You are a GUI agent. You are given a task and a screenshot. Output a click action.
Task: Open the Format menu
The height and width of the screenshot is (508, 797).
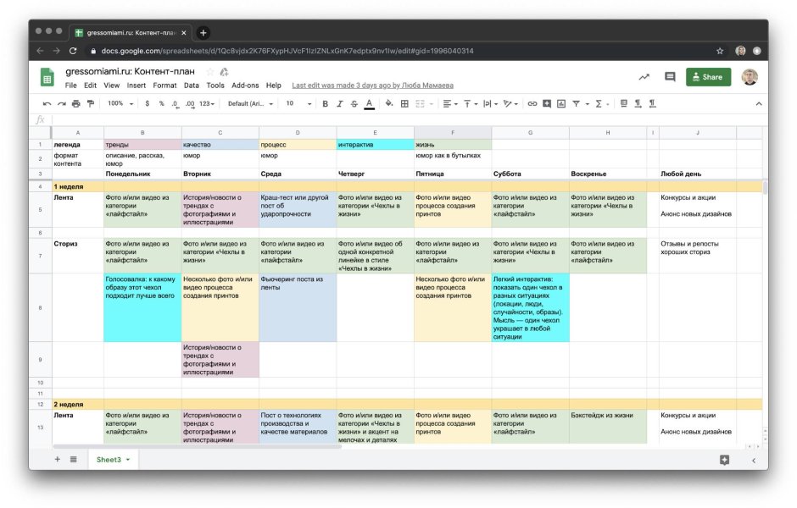click(166, 85)
